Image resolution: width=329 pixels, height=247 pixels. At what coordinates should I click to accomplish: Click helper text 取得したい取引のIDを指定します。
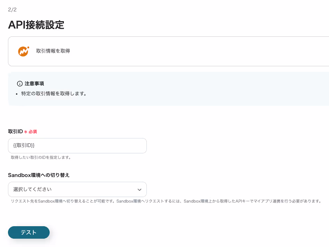tap(41, 157)
